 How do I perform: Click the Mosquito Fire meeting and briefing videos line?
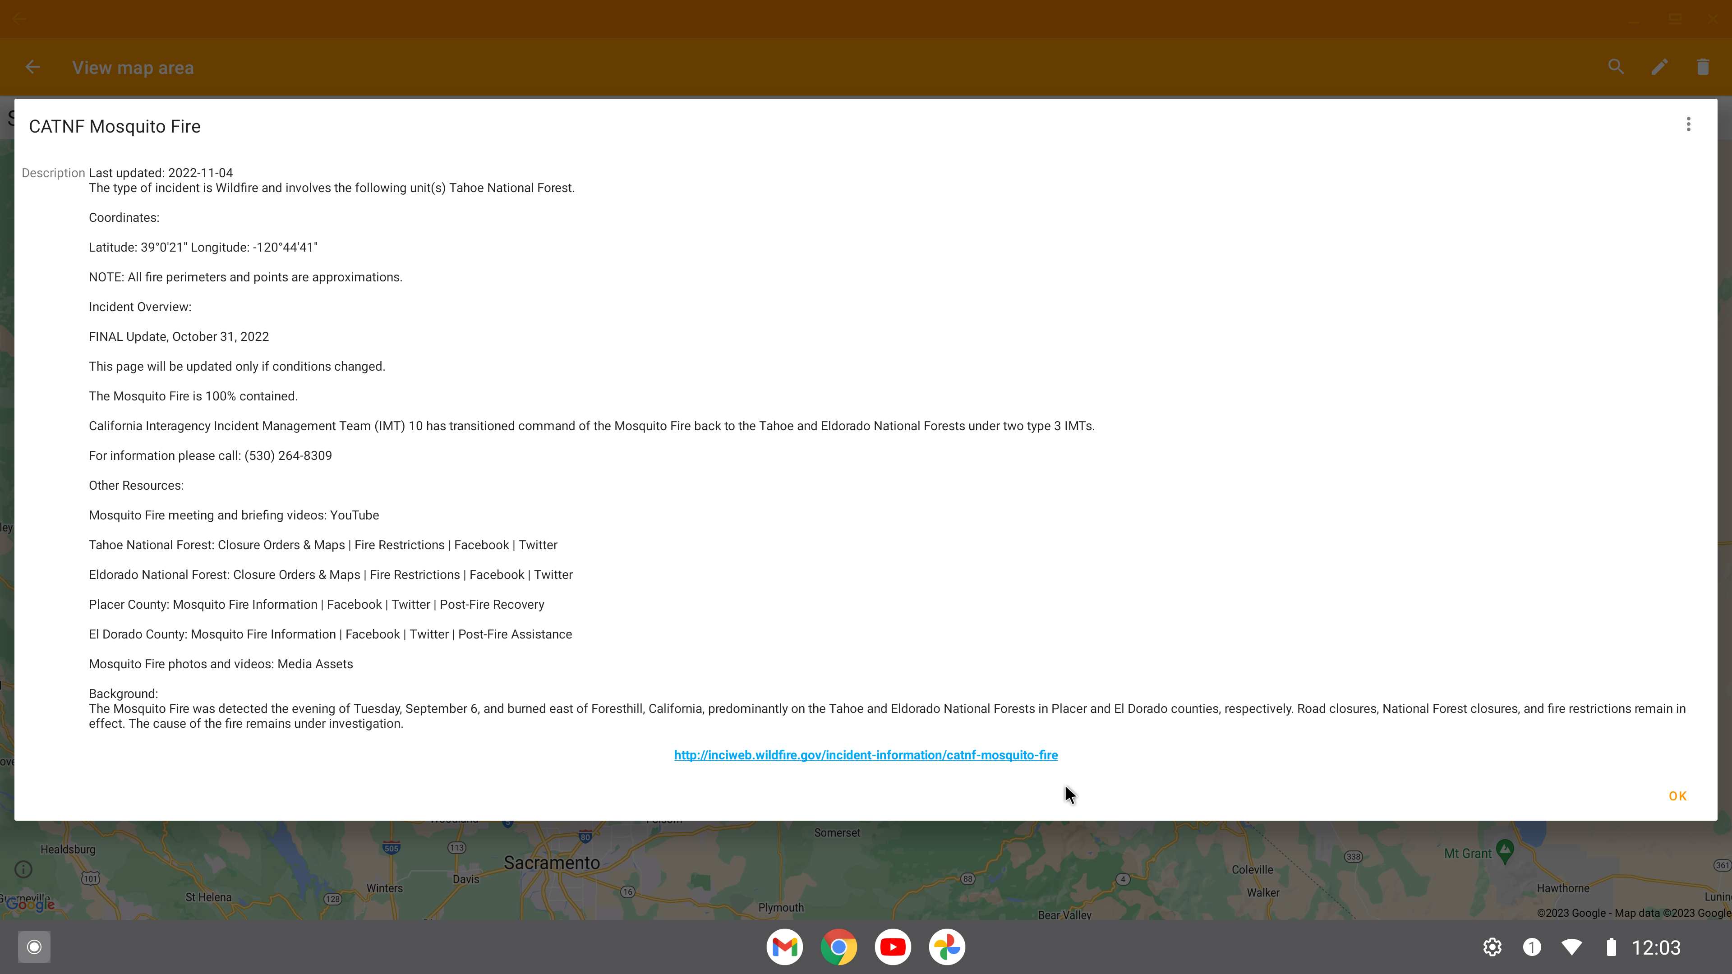[234, 515]
